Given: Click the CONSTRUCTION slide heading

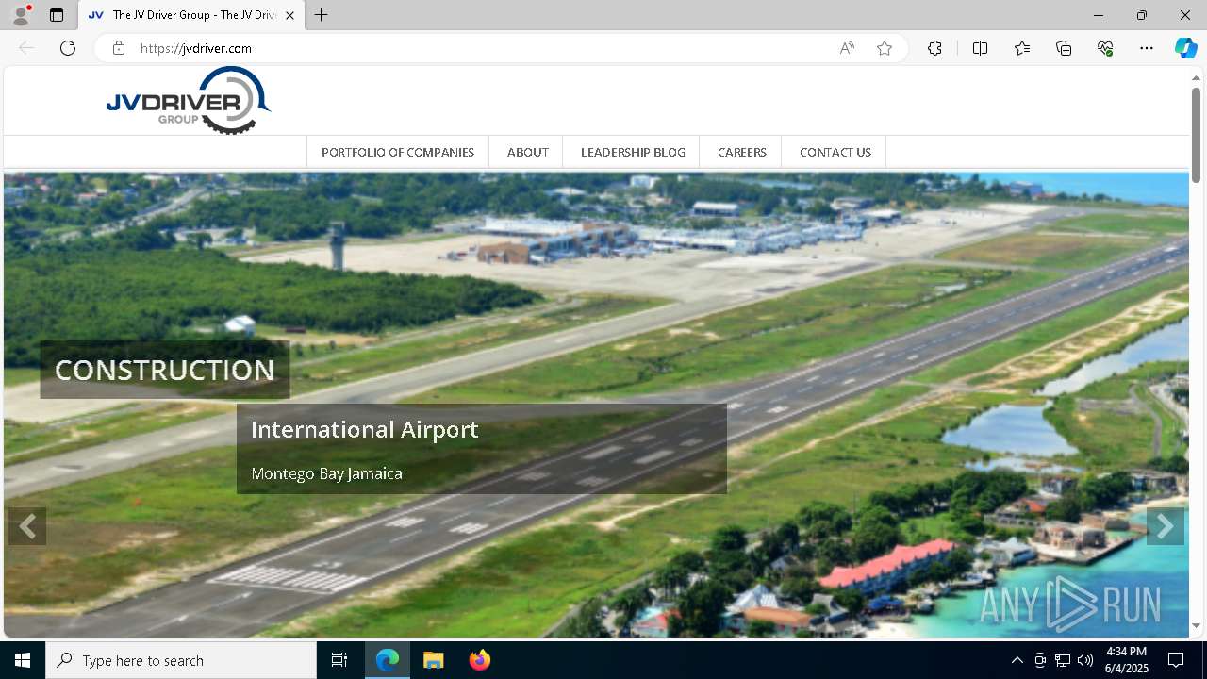Looking at the screenshot, I should tap(165, 370).
